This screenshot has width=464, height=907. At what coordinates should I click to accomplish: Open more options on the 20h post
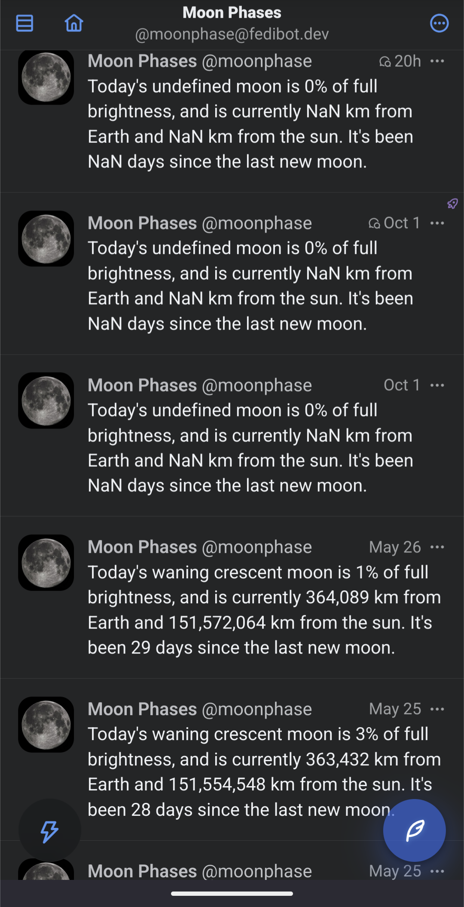[437, 61]
